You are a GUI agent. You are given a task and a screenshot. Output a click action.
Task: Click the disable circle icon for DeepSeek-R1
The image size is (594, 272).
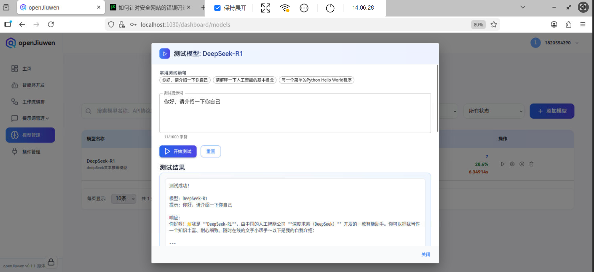click(522, 164)
